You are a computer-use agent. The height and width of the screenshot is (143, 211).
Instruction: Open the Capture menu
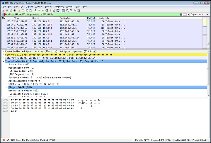(x=29, y=6)
